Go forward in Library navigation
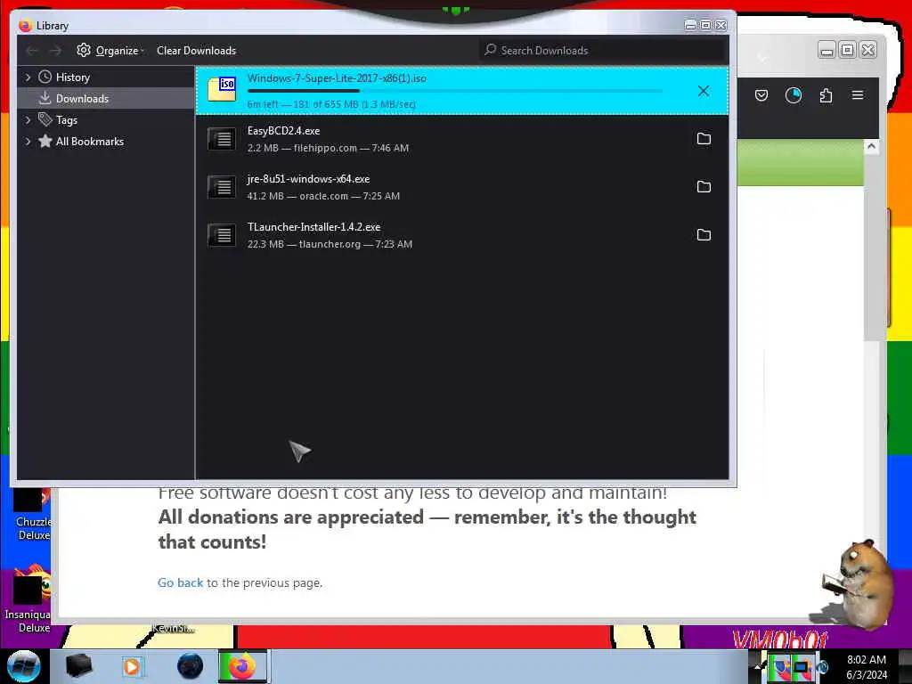 coord(55,51)
